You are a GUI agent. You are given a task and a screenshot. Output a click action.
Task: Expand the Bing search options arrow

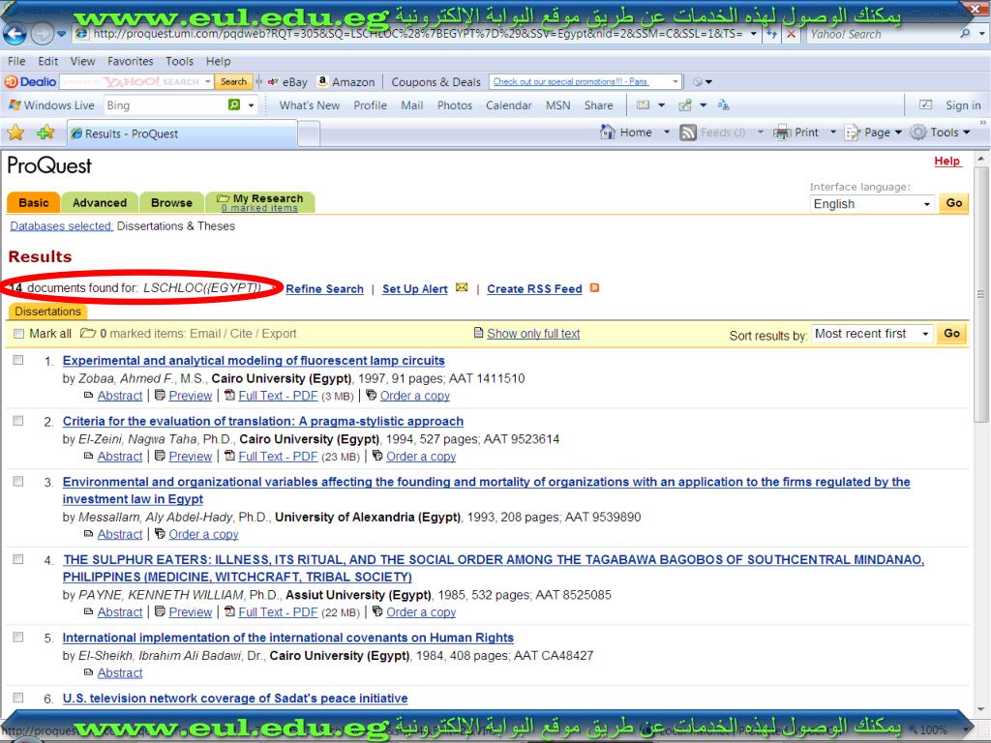point(251,104)
